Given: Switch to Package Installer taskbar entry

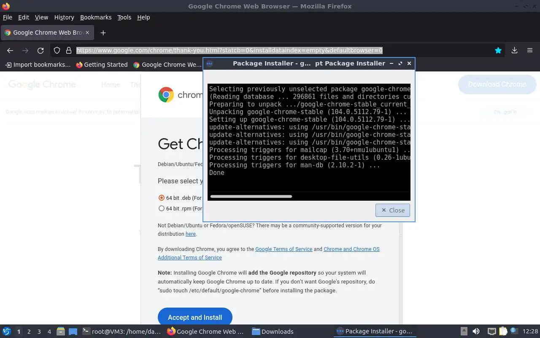Looking at the screenshot, I should [375, 332].
